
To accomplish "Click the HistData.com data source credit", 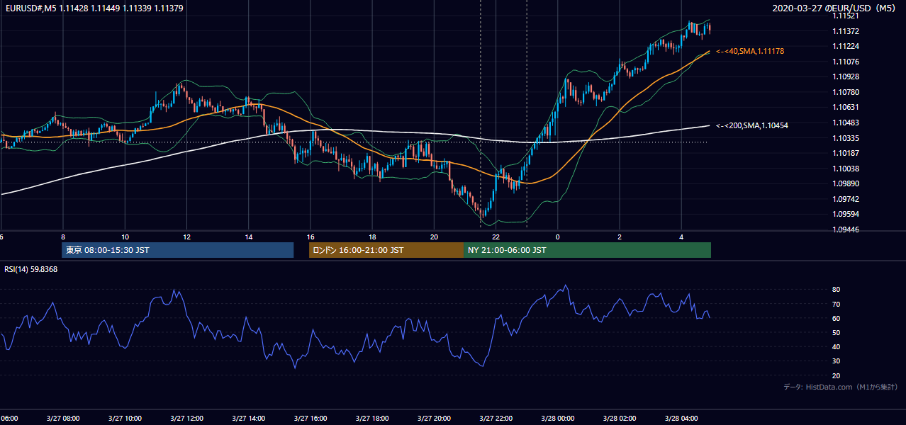I will [x=841, y=387].
